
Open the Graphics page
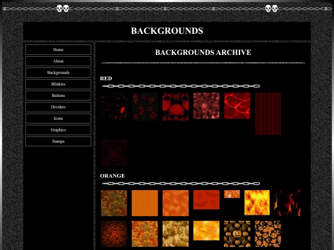[58, 130]
